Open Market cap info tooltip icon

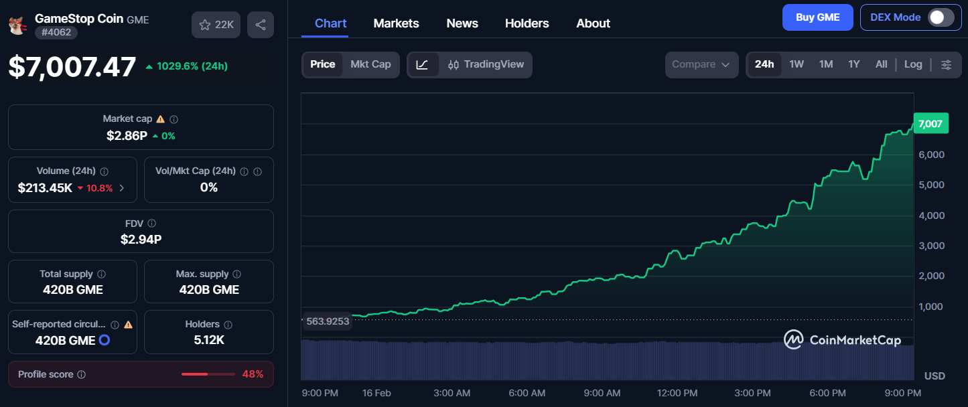coord(174,119)
